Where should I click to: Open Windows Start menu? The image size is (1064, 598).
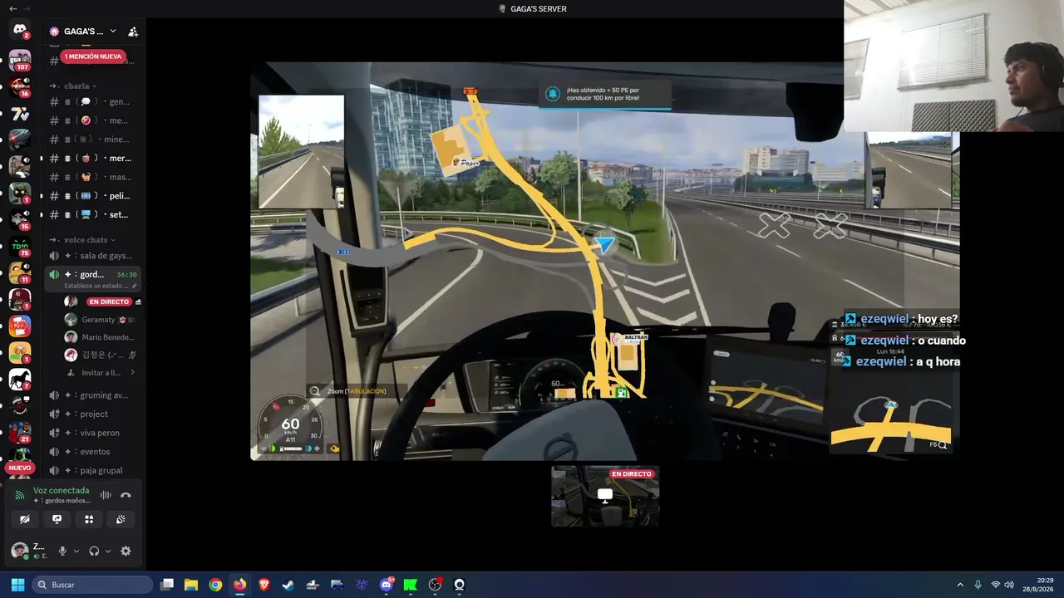click(17, 585)
